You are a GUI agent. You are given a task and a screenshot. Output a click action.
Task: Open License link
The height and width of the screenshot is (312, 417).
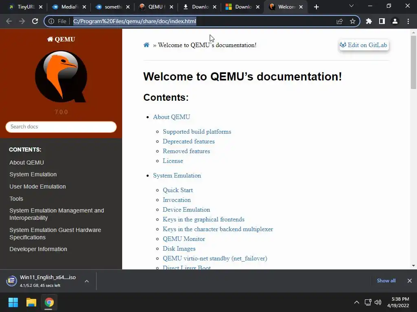[x=173, y=161]
